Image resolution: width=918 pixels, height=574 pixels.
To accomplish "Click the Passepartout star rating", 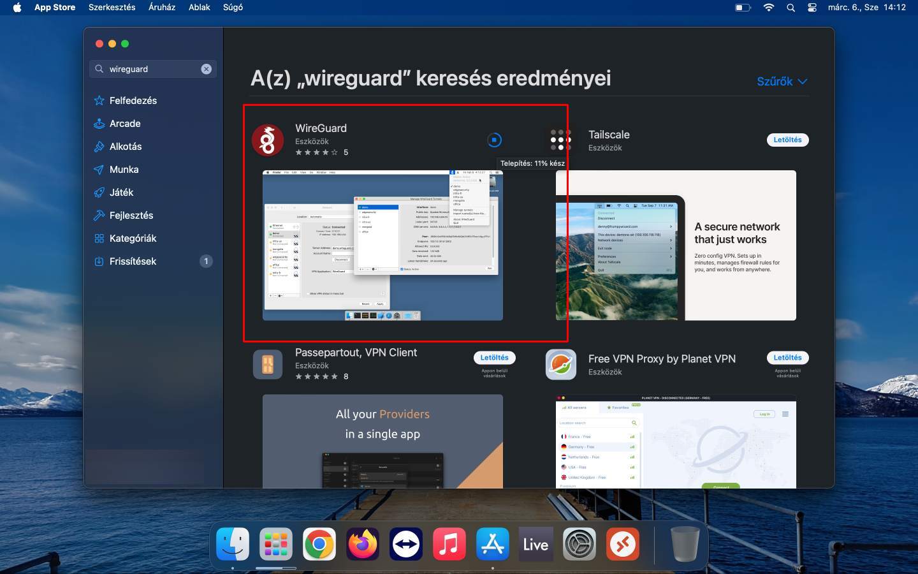I will 317,376.
